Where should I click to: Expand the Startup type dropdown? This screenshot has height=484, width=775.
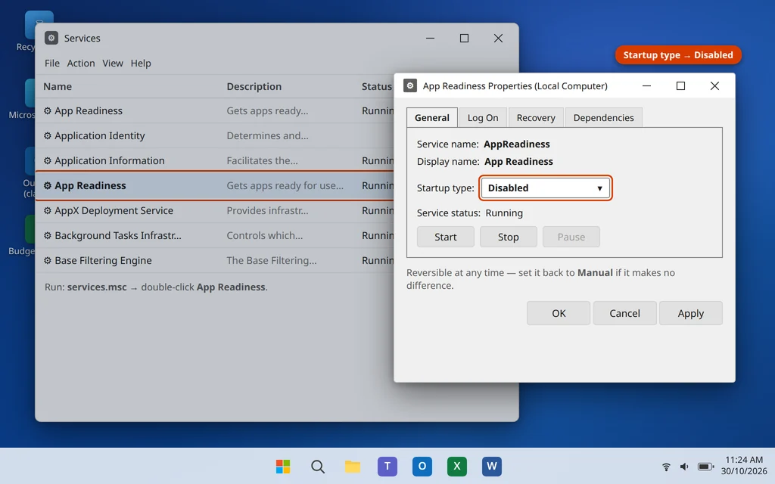tap(545, 188)
